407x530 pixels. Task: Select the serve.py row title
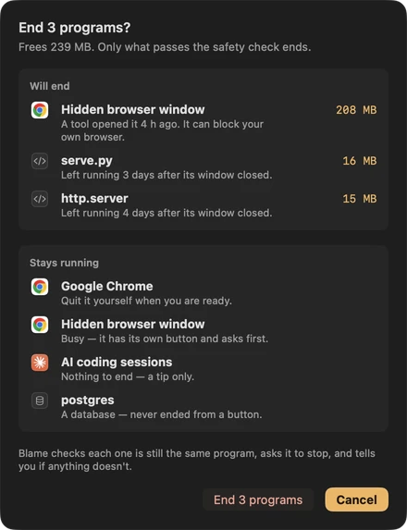[x=87, y=161]
